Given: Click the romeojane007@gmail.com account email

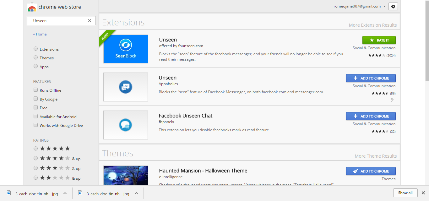Looking at the screenshot, I should coord(357,6).
